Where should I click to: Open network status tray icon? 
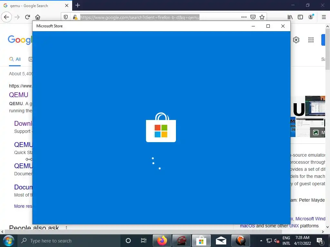click(x=269, y=241)
